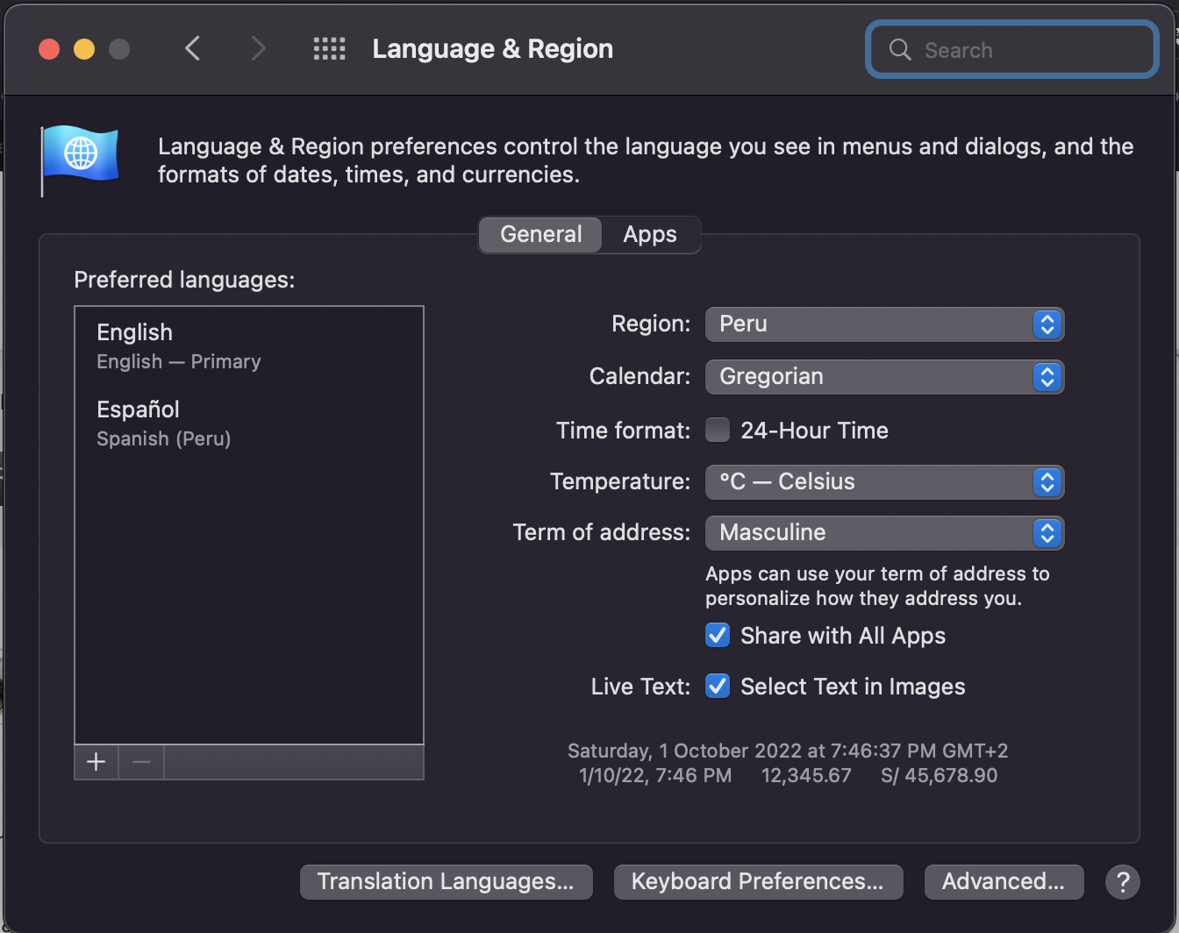
Task: Click the minus button to remove language
Action: pyautogui.click(x=141, y=762)
